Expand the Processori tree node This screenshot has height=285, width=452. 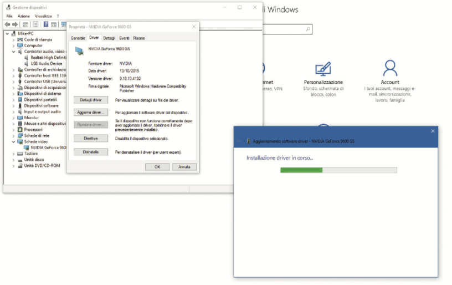[x=14, y=129]
